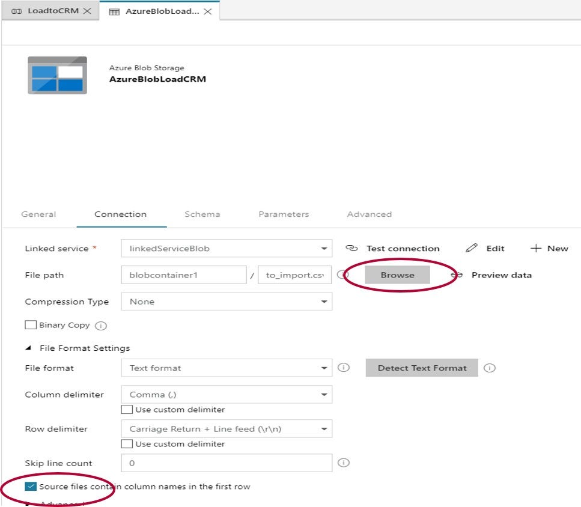Click the to_import.csv file name field

(294, 275)
